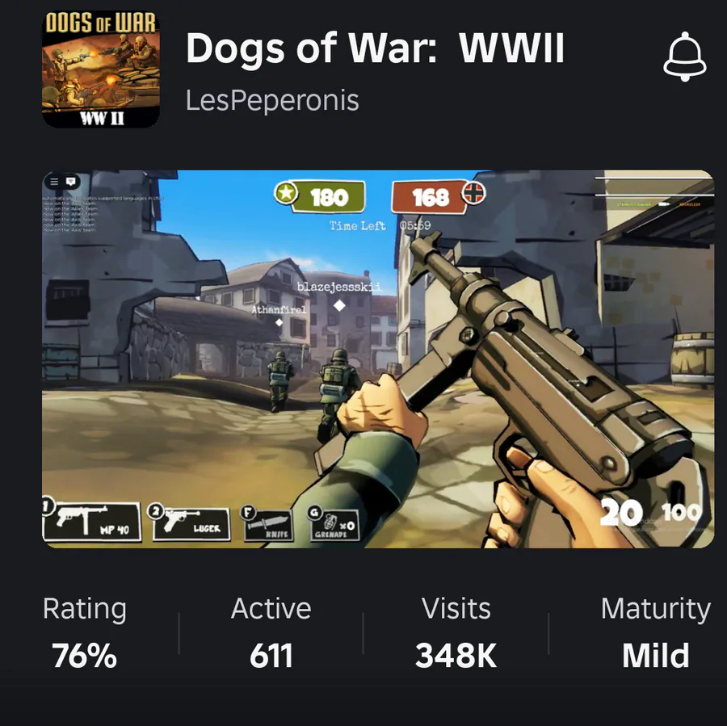Open the chat bubble icon

(71, 181)
